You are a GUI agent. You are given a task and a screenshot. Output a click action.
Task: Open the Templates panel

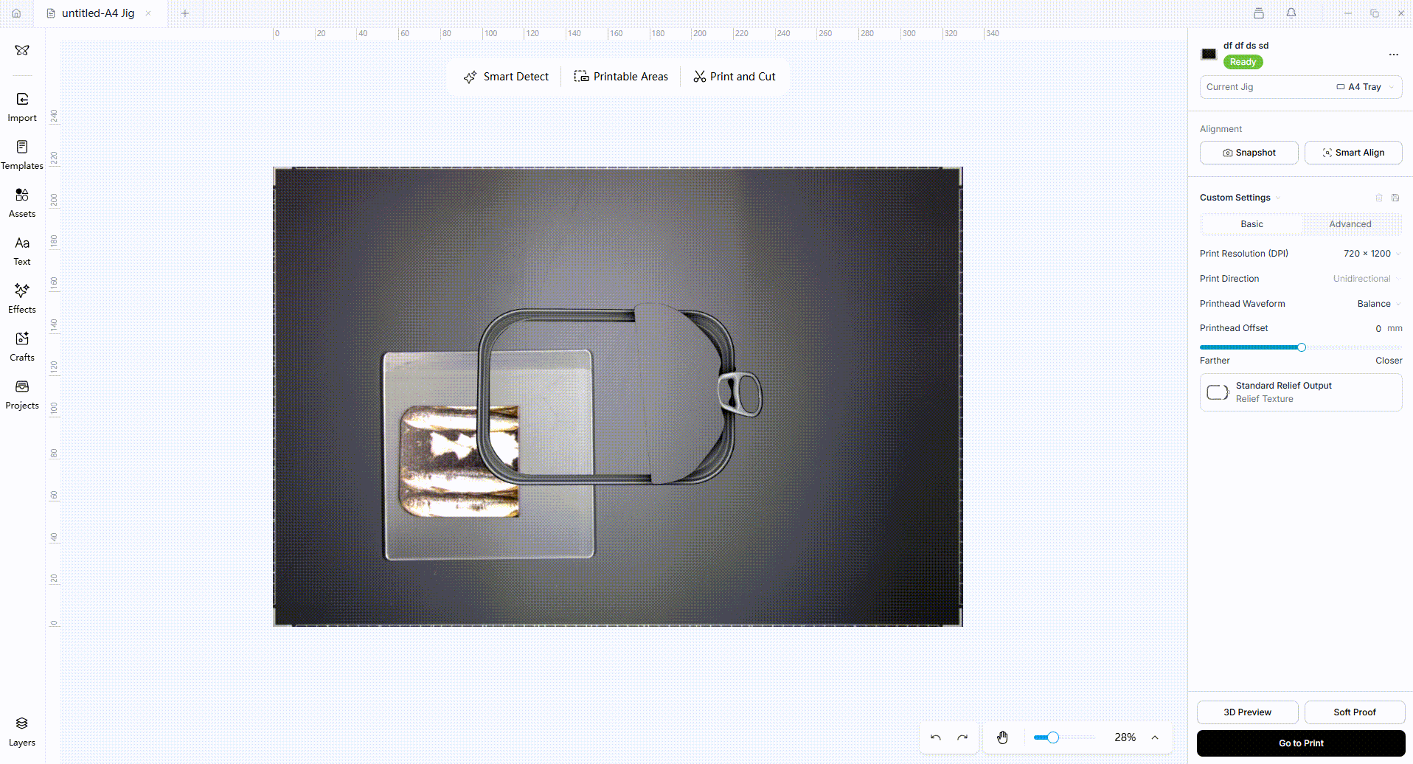(x=22, y=155)
